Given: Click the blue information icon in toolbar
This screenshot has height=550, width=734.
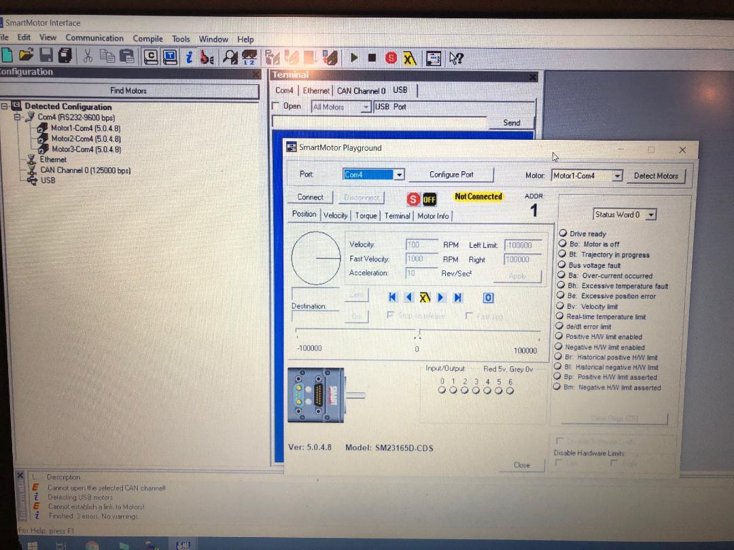Looking at the screenshot, I should point(189,57).
